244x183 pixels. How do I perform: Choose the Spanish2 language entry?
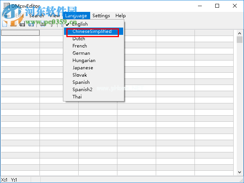(x=82, y=90)
